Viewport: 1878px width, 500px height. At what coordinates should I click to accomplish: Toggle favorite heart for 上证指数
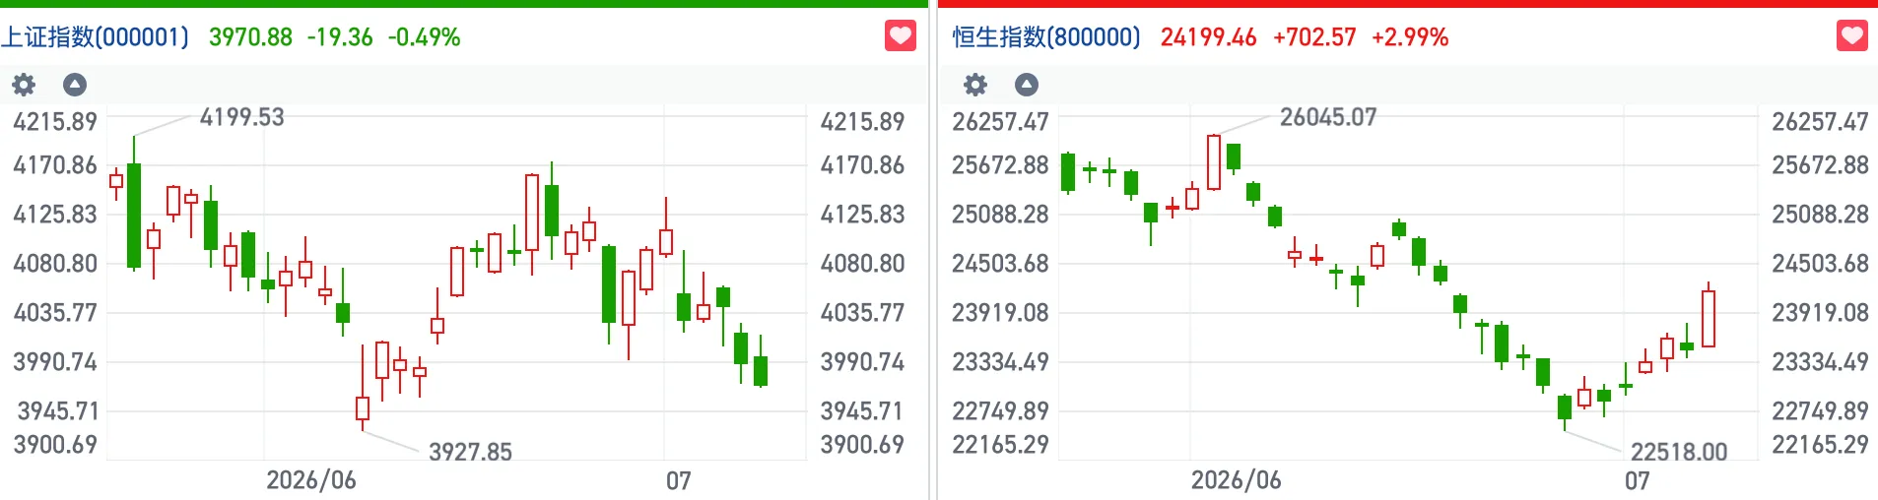tap(901, 36)
